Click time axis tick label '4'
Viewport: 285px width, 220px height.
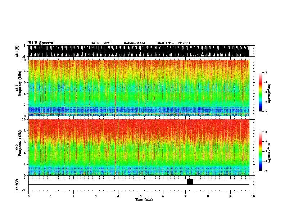pos(118,196)
